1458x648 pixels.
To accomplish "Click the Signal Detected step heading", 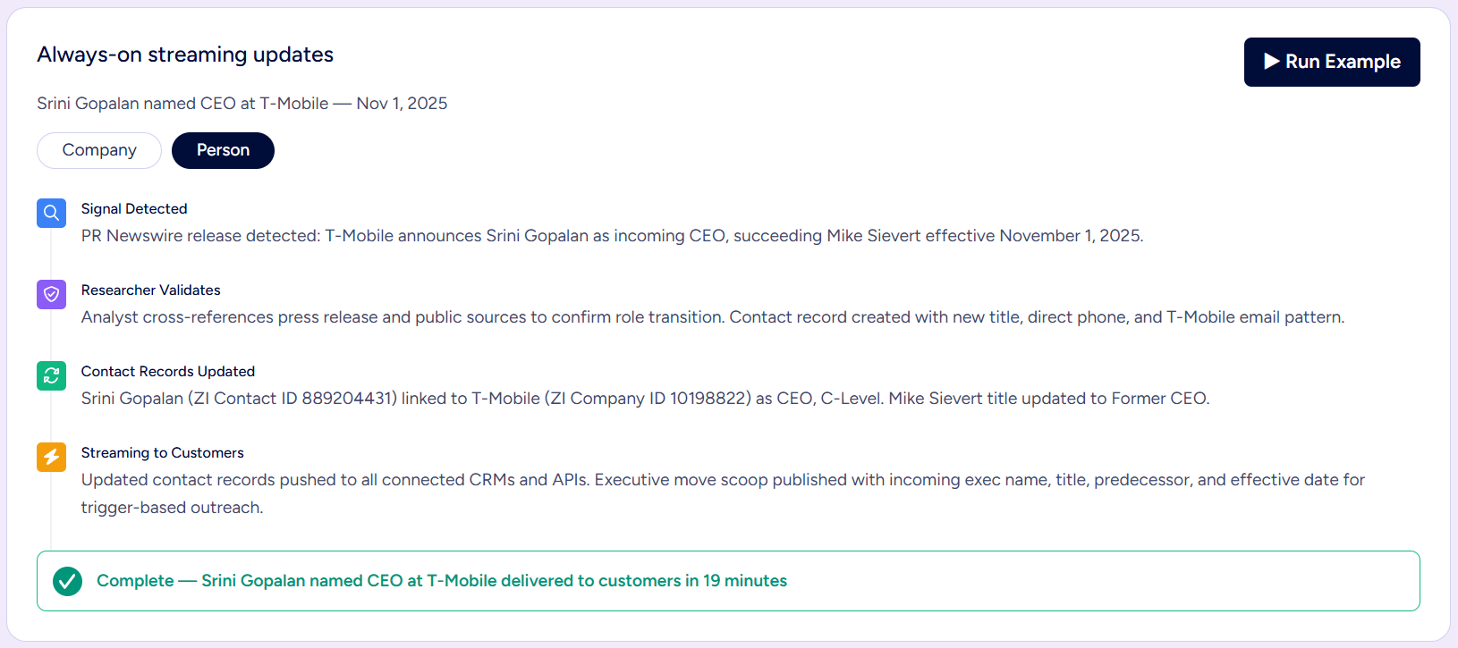I will pos(134,208).
